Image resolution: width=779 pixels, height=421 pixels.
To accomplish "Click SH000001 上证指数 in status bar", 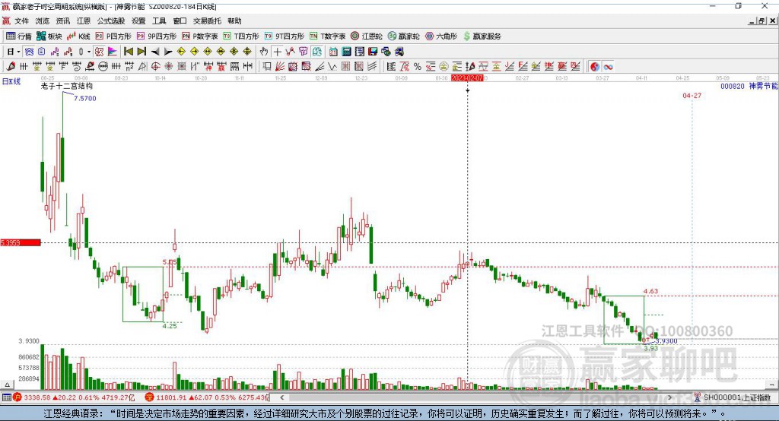I will pyautogui.click(x=737, y=397).
